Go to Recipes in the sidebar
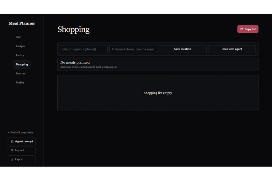This screenshot has height=181, width=272. (21, 46)
